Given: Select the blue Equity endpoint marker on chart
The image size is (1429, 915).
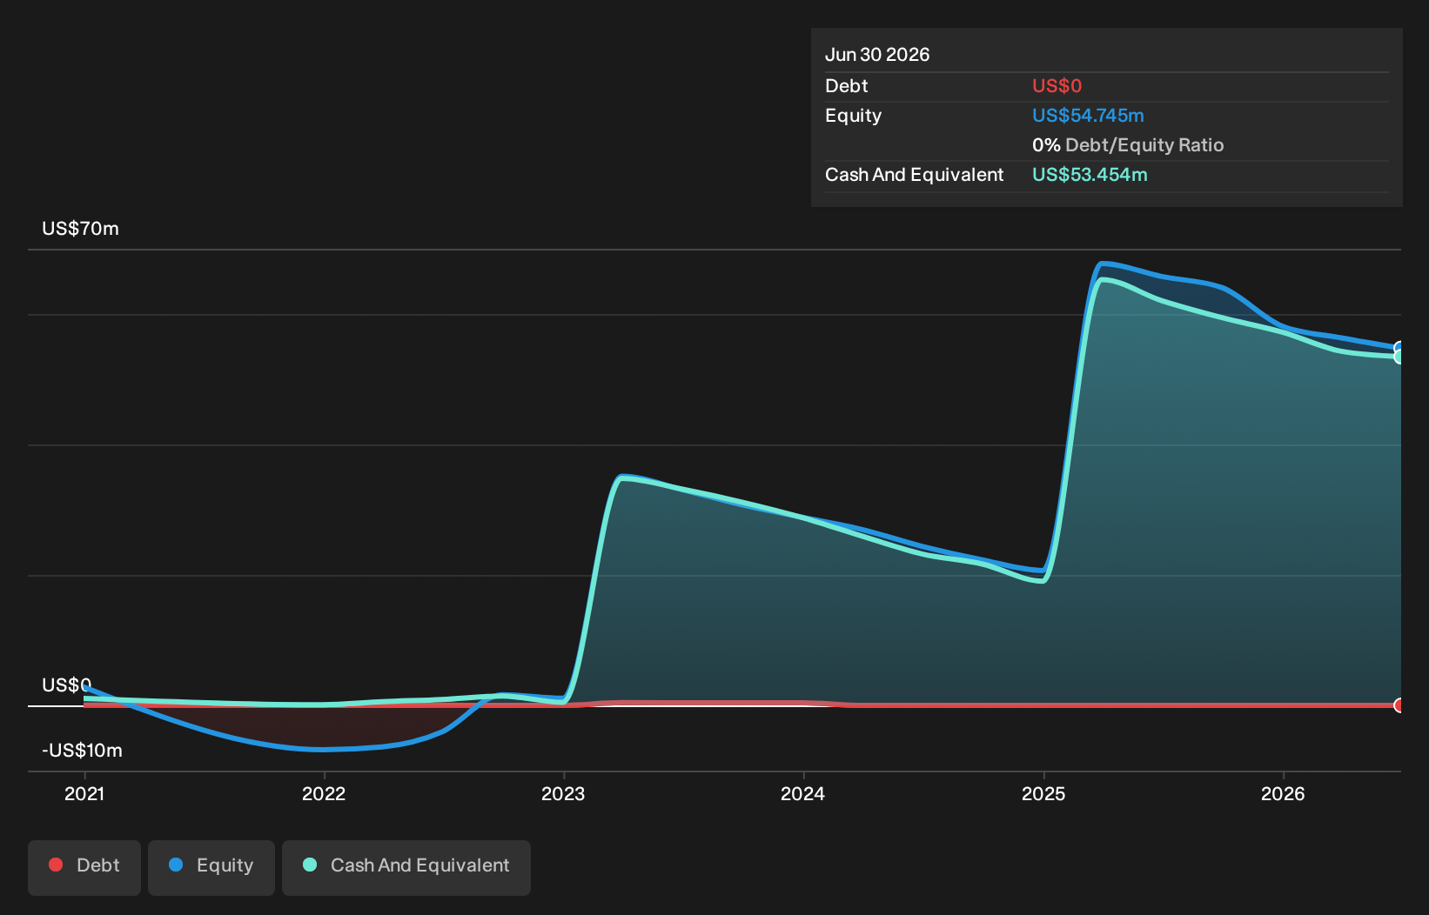Looking at the screenshot, I should [x=1399, y=348].
